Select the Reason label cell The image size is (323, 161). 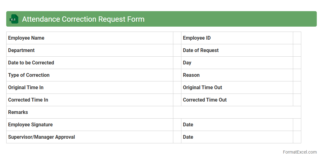coord(237,75)
